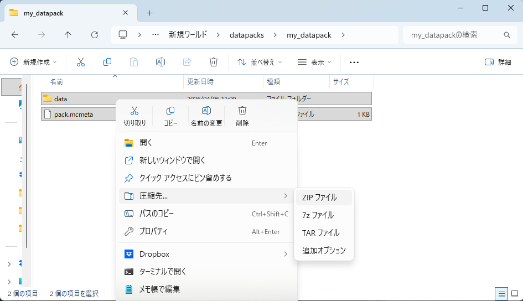Click the Delete trash icon in the toolbar
Screen dimensions: 523x301
tap(214, 62)
